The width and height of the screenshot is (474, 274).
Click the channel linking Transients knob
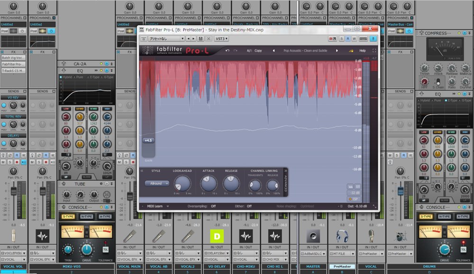pos(255,186)
